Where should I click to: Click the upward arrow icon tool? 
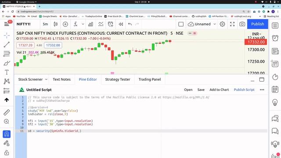7,100
